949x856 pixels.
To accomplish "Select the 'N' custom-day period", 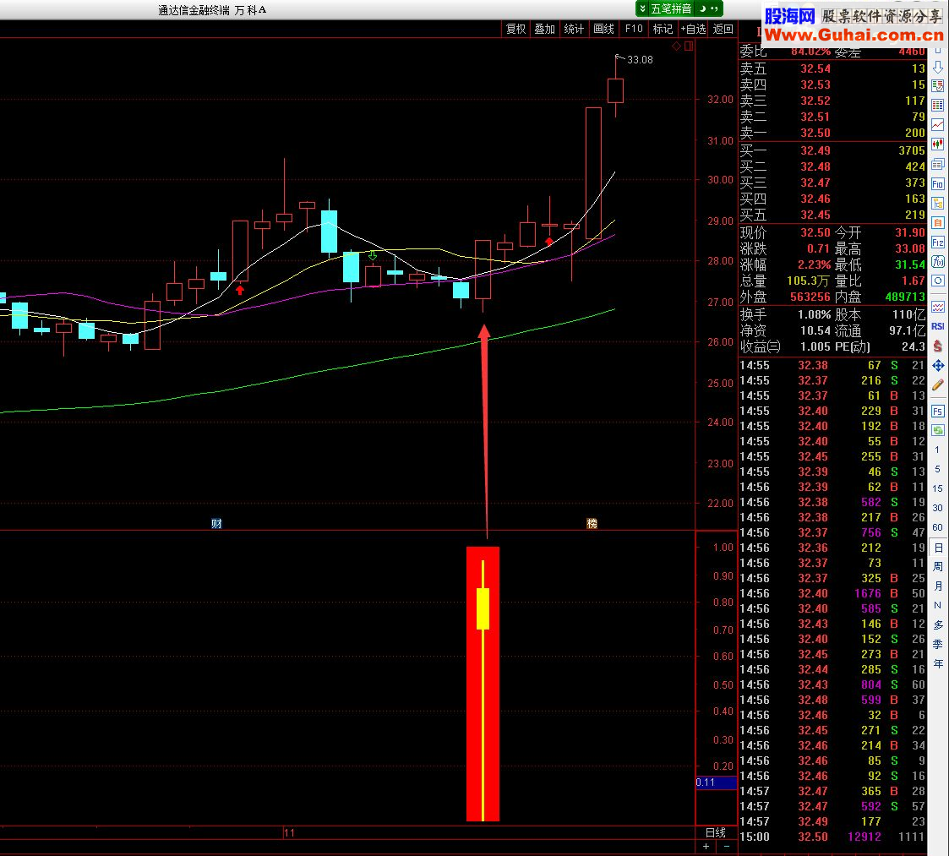I will point(937,605).
